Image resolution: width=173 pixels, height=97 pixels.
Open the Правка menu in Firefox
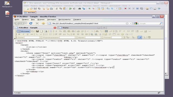(x=25, y=20)
